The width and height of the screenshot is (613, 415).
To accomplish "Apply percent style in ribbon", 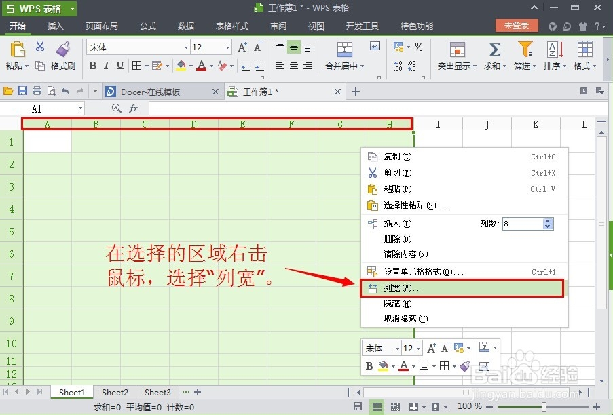I will (x=419, y=47).
